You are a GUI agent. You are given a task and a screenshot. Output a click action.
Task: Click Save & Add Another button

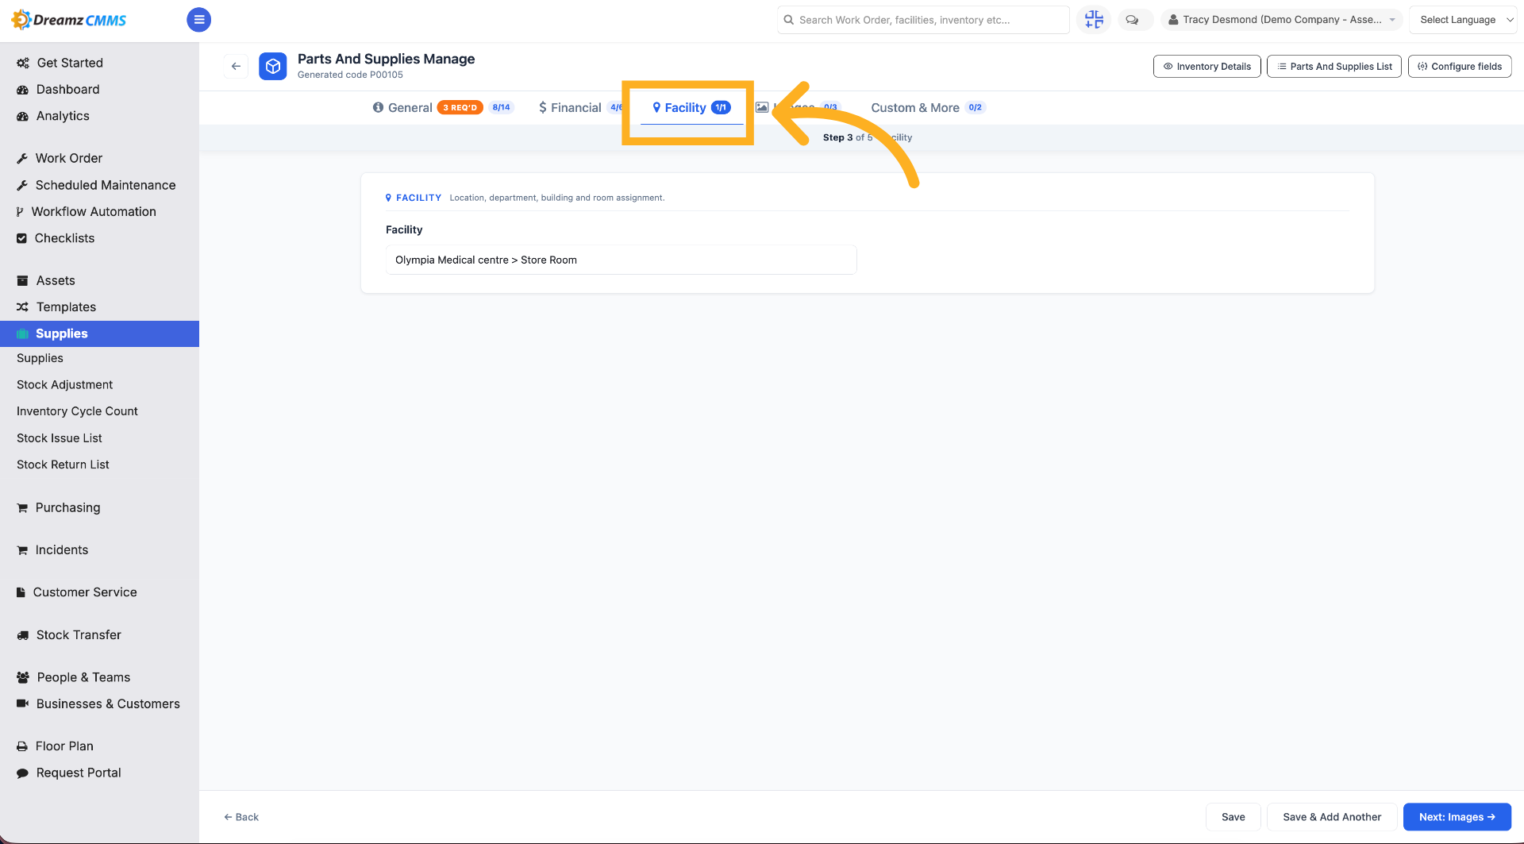[1332, 817]
